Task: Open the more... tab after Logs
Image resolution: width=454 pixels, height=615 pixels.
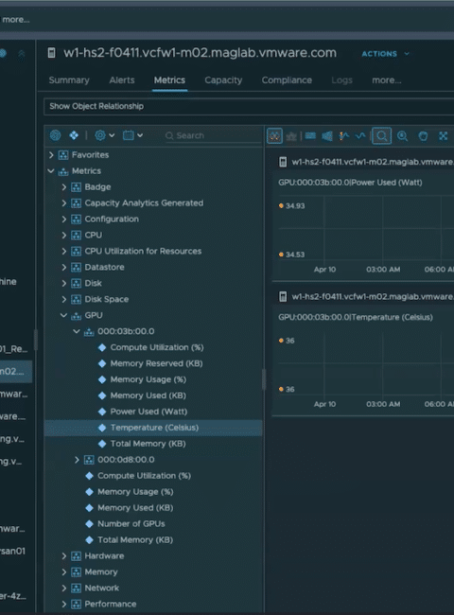Action: click(387, 80)
